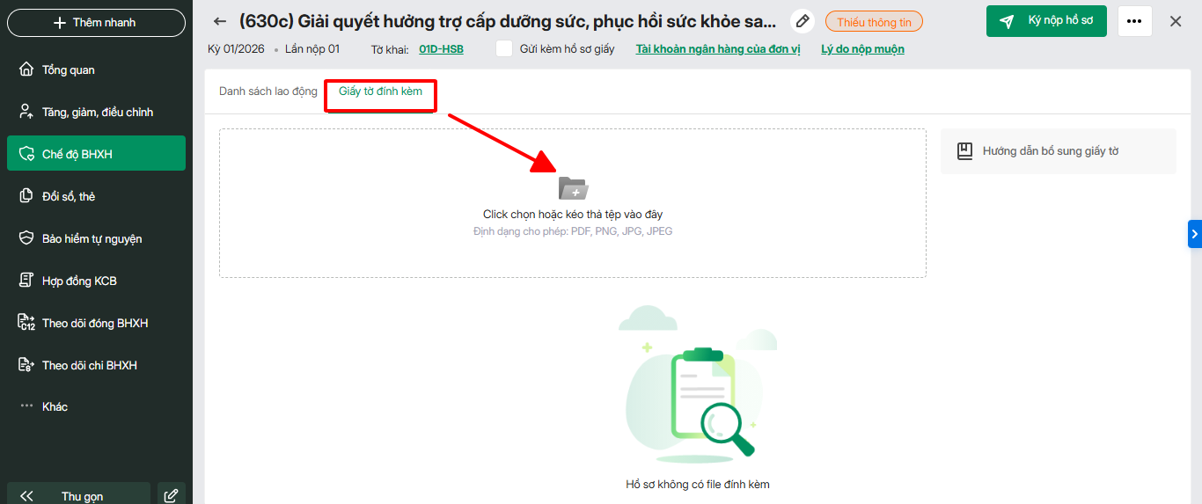Click the back arrow beside the title
Viewport: 1202px width, 504px height.
220,21
